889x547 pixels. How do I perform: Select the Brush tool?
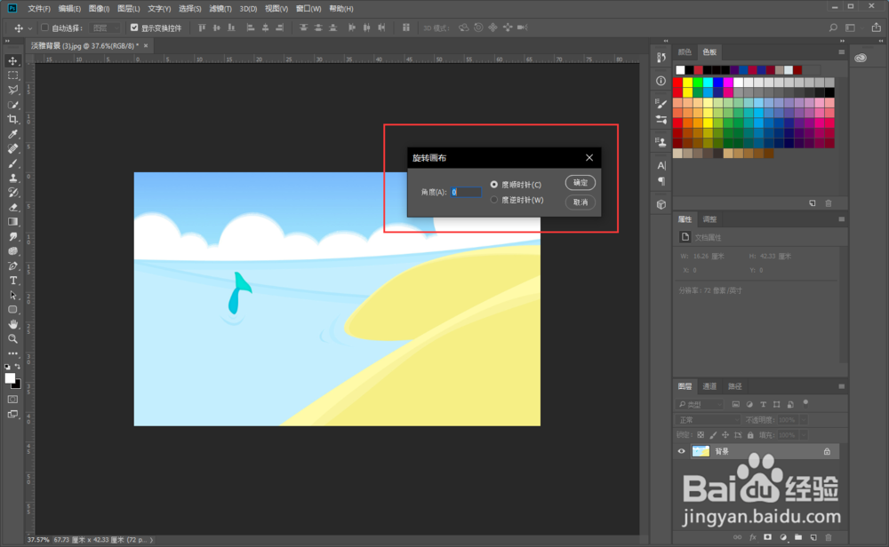[x=12, y=163]
